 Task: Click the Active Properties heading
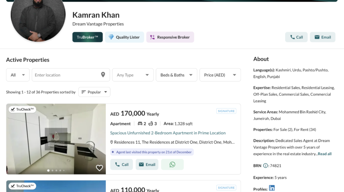[28, 60]
